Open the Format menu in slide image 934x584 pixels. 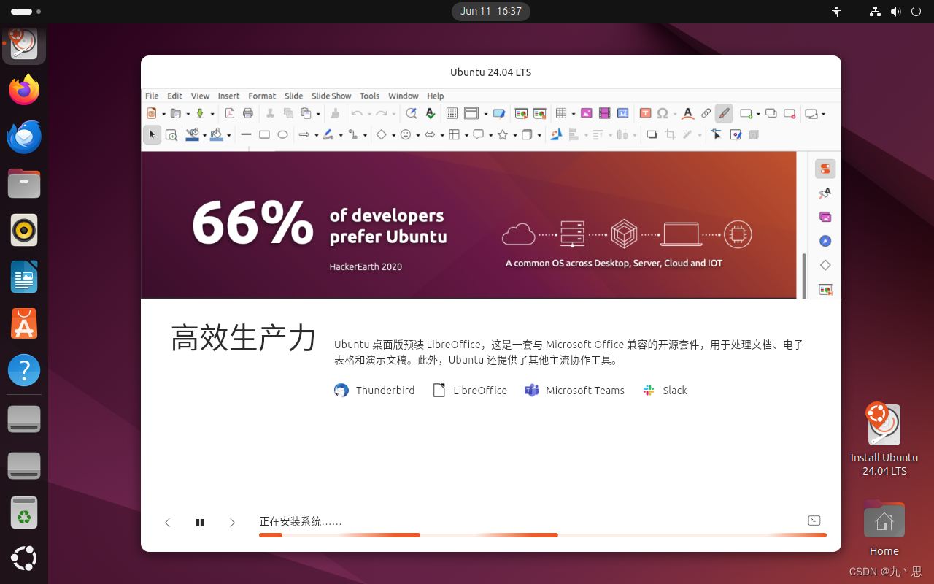point(262,96)
